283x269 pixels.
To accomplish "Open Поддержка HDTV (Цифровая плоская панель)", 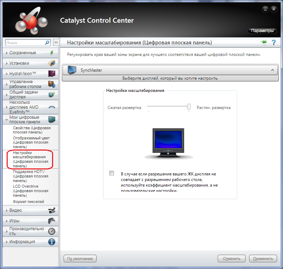I will [30, 176].
